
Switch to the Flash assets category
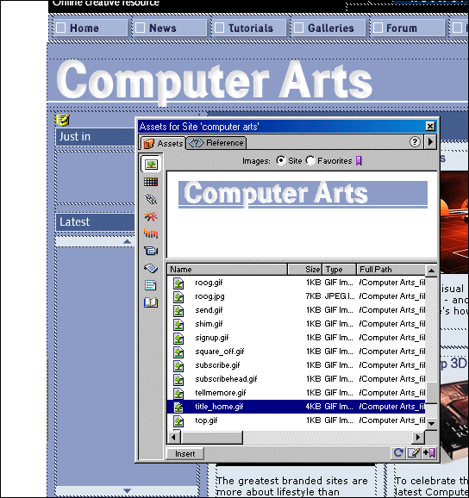(x=151, y=216)
